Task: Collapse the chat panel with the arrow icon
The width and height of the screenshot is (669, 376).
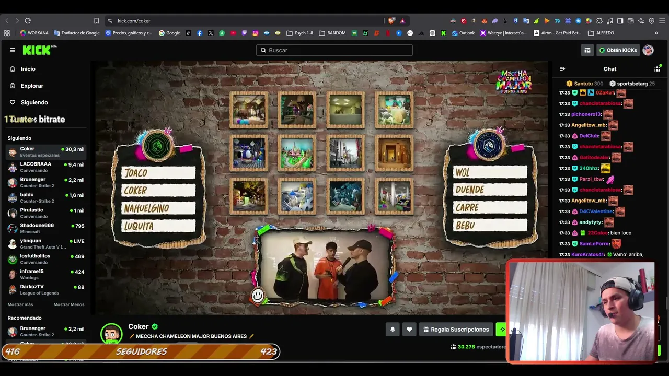Action: point(562,69)
